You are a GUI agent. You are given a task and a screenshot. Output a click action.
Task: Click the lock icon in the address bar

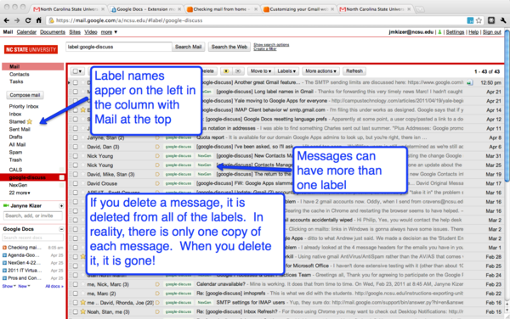pos(51,20)
